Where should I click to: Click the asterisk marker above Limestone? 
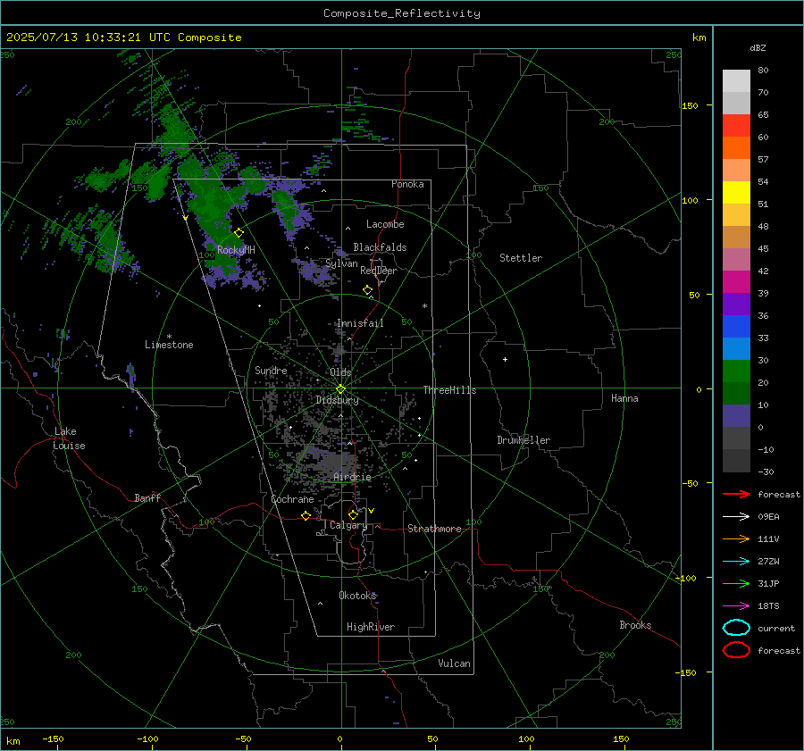pyautogui.click(x=169, y=337)
